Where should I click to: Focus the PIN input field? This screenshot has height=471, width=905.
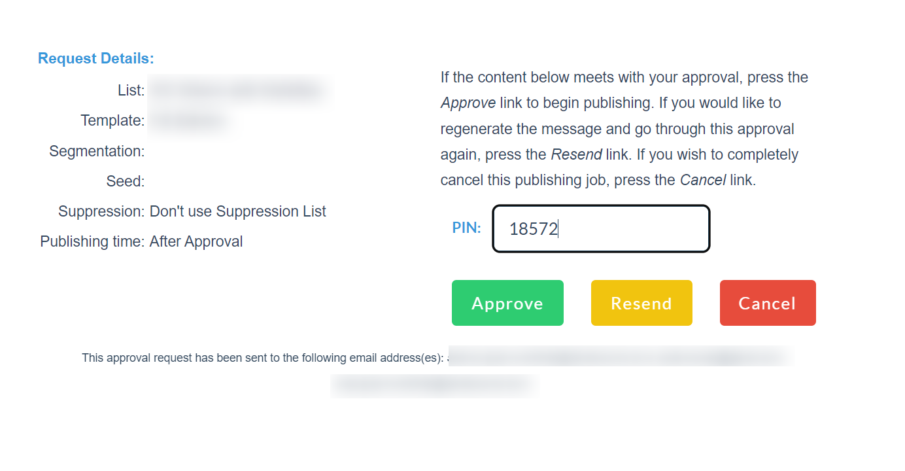click(600, 229)
